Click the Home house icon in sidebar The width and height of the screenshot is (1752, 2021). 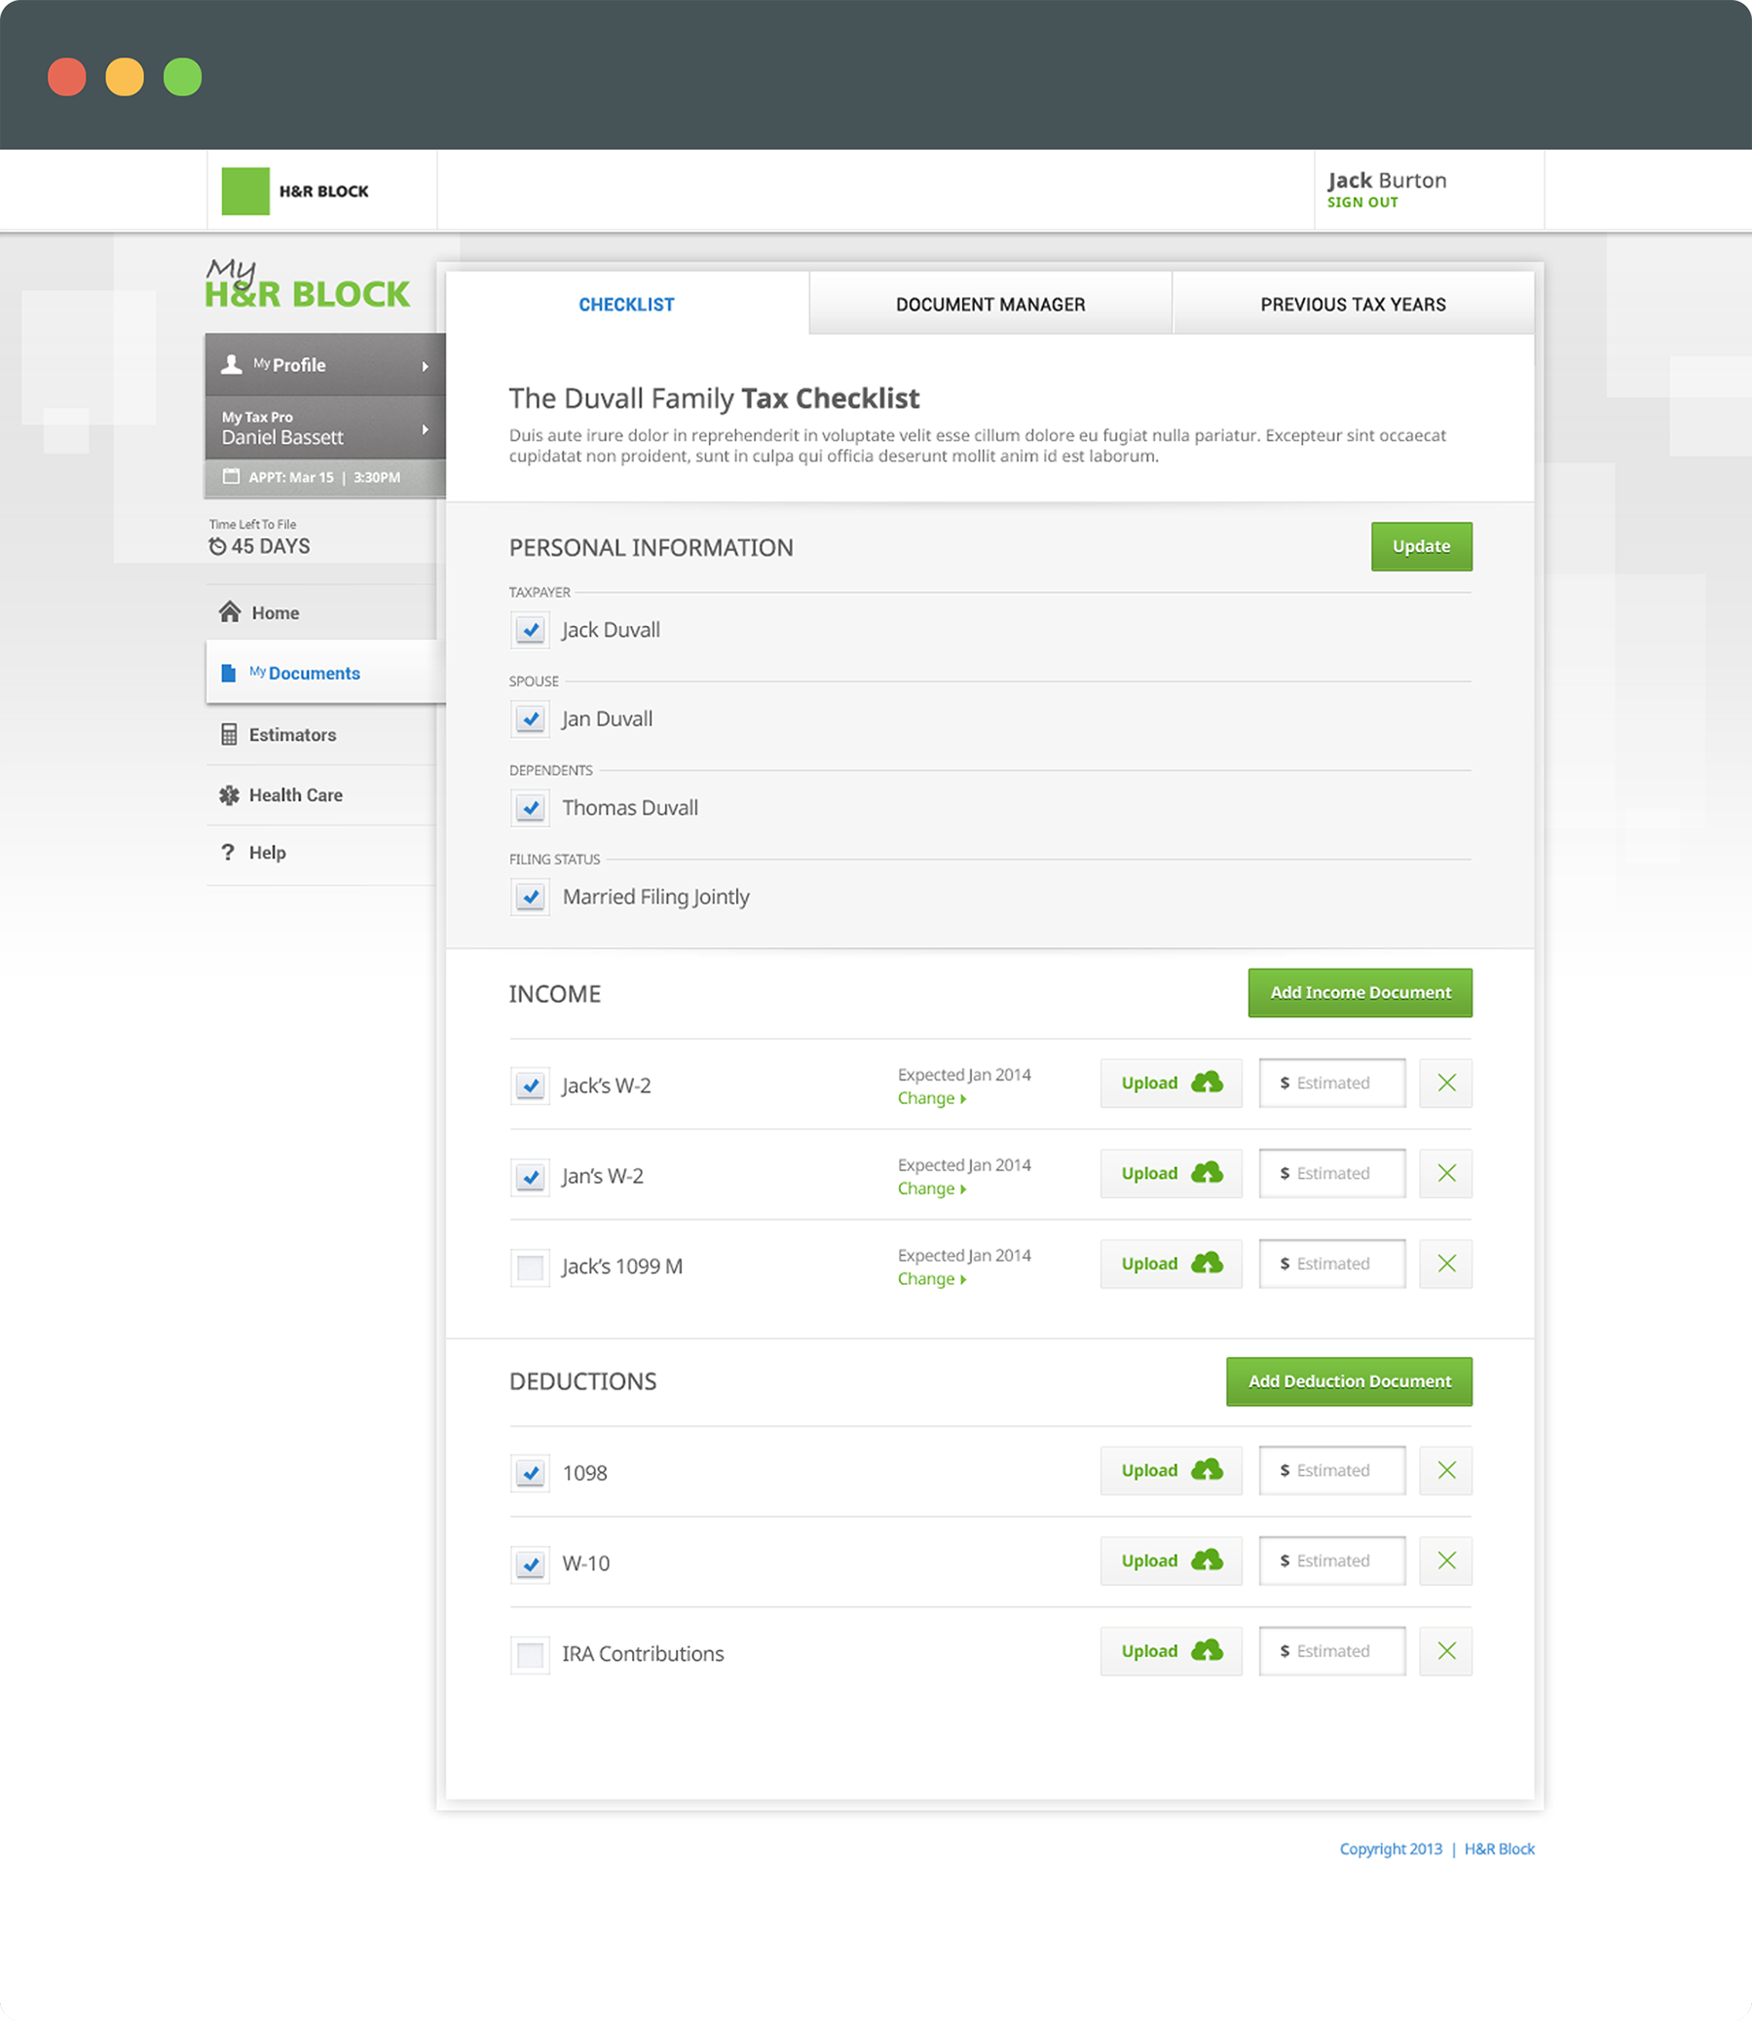click(230, 611)
